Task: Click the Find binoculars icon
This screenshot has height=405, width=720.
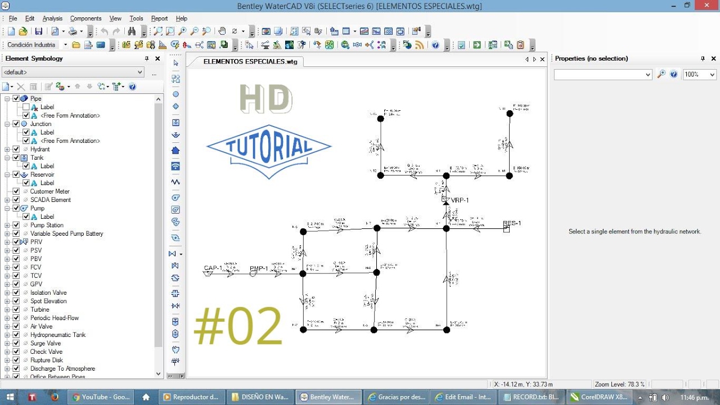Action: [x=132, y=31]
